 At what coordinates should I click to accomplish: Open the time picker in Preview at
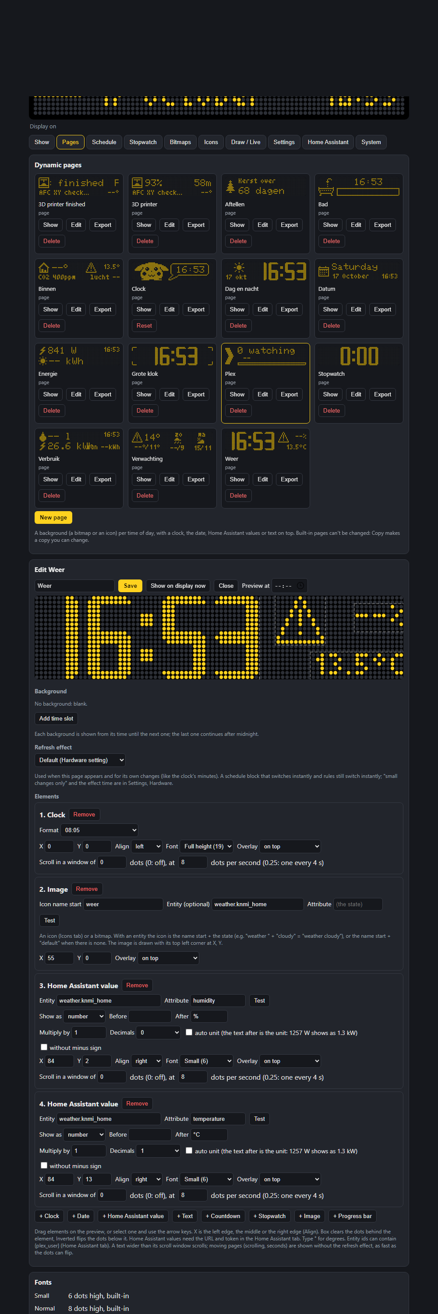coord(300,586)
